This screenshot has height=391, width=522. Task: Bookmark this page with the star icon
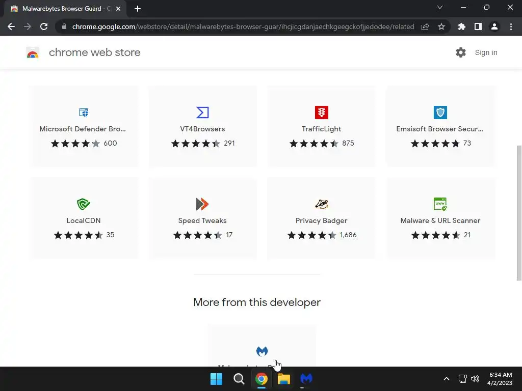click(x=441, y=26)
